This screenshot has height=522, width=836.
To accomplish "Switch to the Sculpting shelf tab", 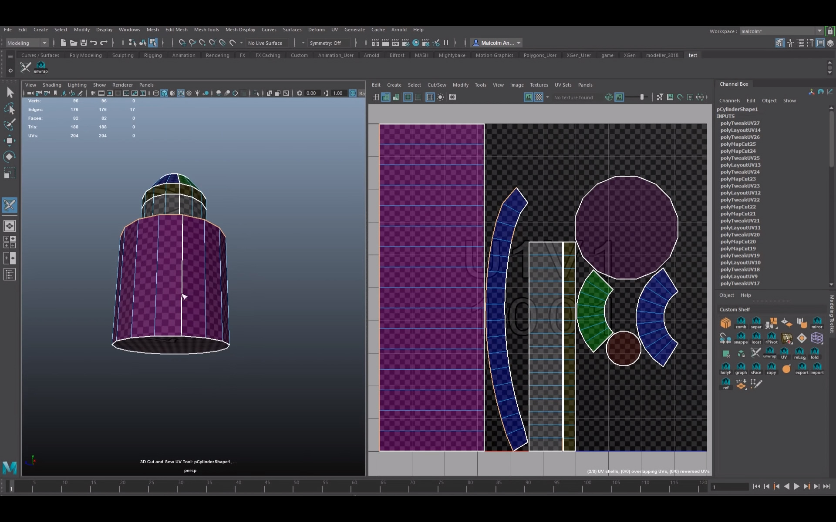I will pos(123,55).
